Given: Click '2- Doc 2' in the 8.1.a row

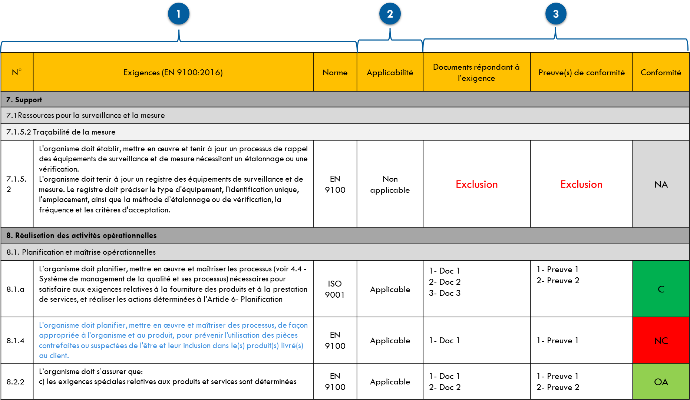Looking at the screenshot, I should (x=445, y=282).
